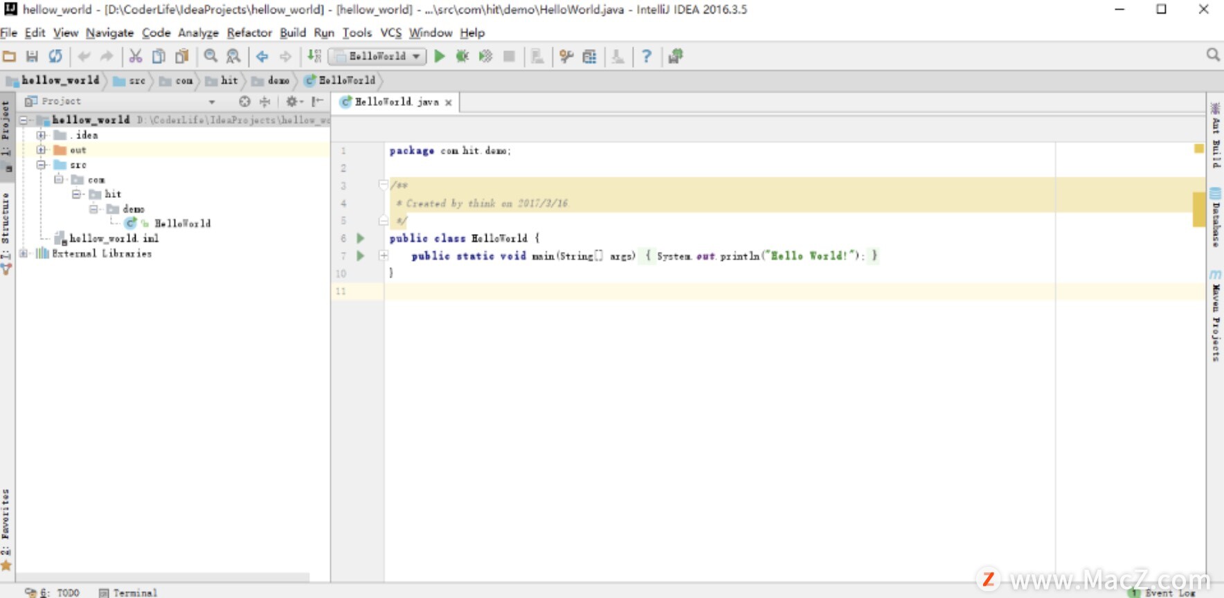Toggle the Database side panel

pos(1216,217)
